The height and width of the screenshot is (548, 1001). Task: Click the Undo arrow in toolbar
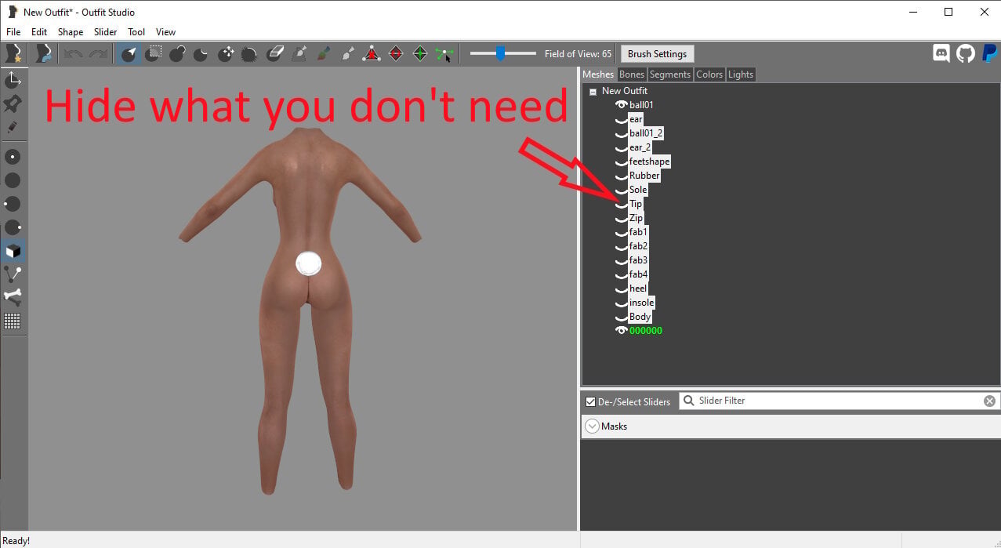tap(74, 54)
